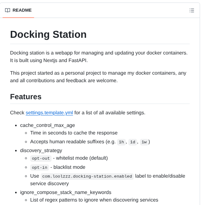Click the com.loolzzz.docking-station.enabled label code
The height and width of the screenshot is (205, 206).
pos(87,176)
